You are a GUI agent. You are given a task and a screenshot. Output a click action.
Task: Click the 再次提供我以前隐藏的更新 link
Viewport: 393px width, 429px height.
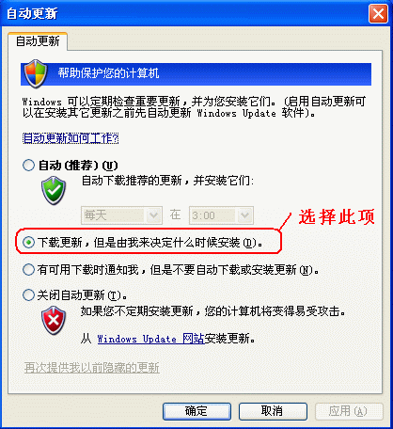92,368
